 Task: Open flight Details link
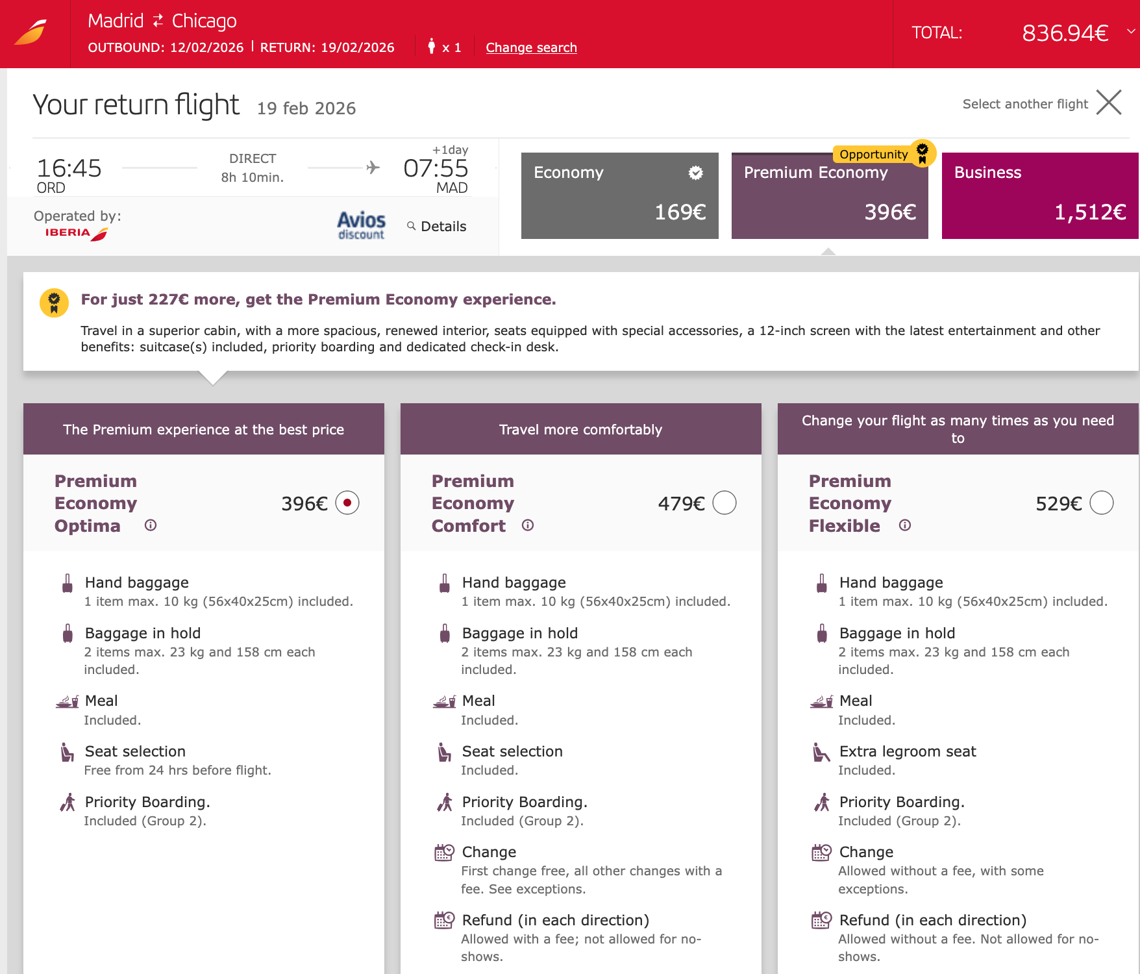pos(443,227)
